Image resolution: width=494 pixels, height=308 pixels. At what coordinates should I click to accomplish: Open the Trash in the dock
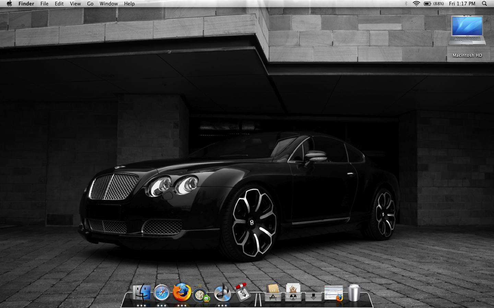(x=354, y=293)
